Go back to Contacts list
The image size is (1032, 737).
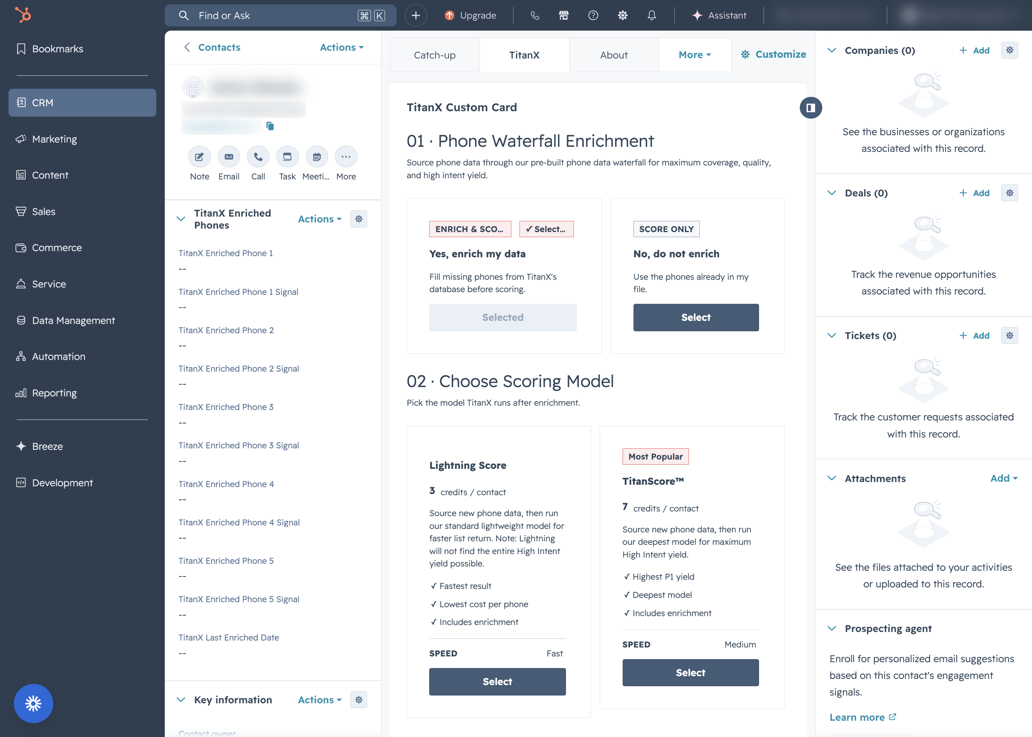(212, 47)
